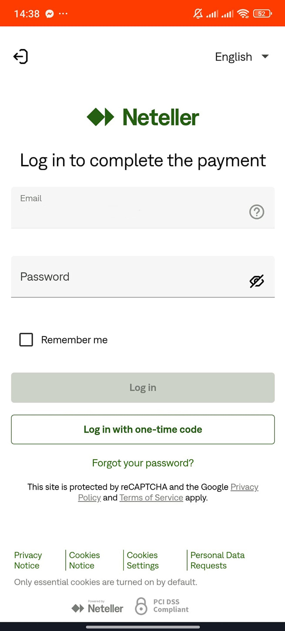Check the Remember me checkbox

26,340
